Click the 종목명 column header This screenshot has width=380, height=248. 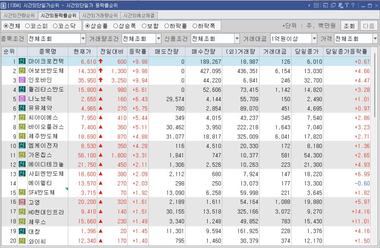tap(48, 51)
